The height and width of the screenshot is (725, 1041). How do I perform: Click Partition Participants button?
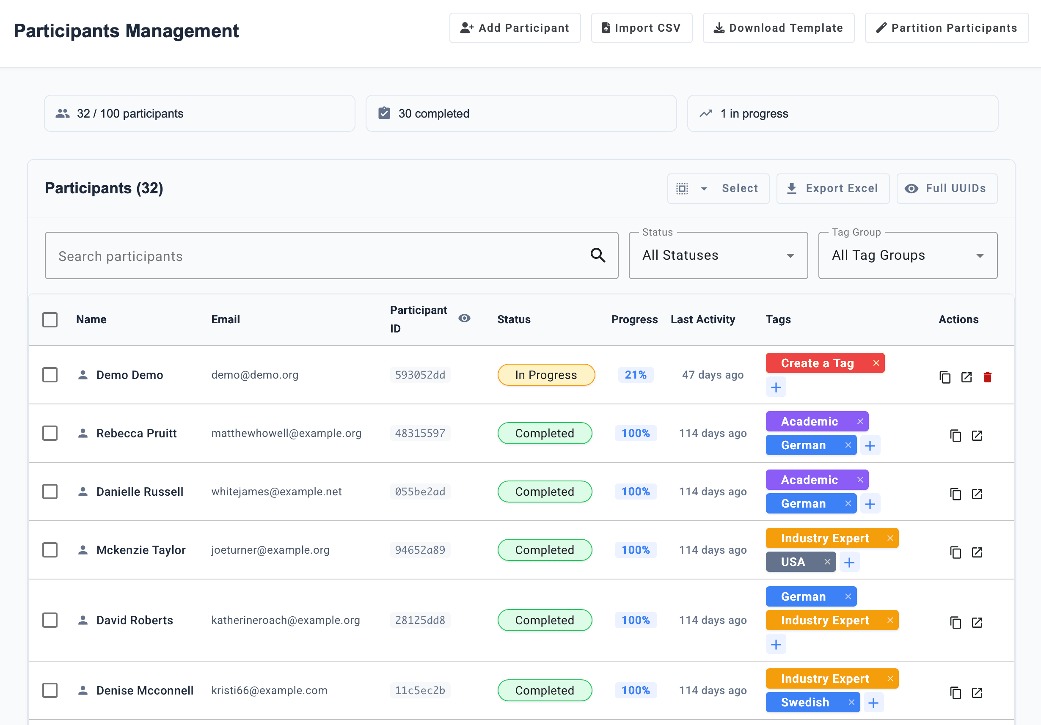click(x=947, y=28)
